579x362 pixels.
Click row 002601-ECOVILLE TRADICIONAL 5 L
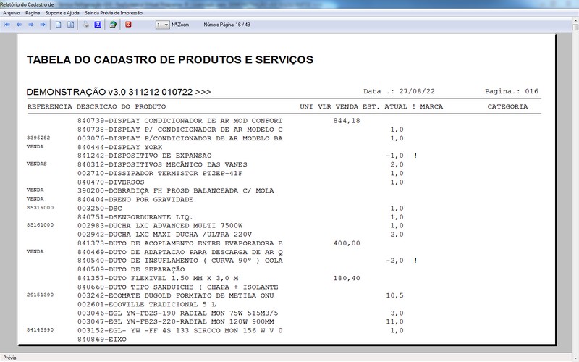click(x=147, y=304)
